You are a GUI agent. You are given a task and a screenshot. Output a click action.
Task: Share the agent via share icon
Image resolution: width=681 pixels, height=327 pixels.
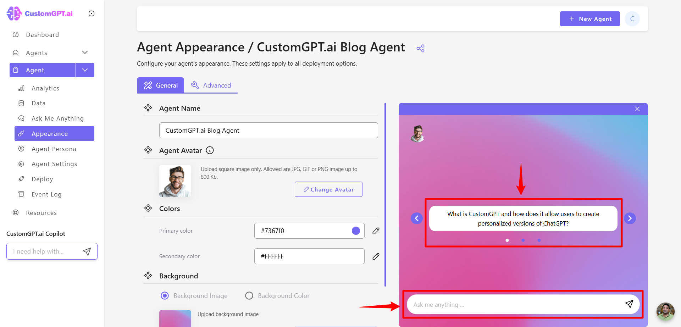(x=421, y=48)
